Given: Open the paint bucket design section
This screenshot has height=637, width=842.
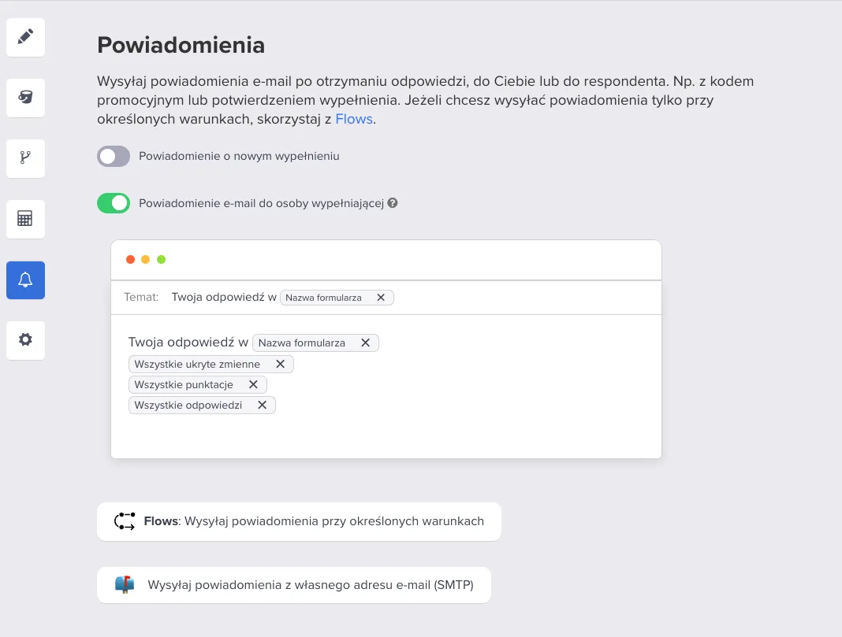Looking at the screenshot, I should (x=25, y=98).
